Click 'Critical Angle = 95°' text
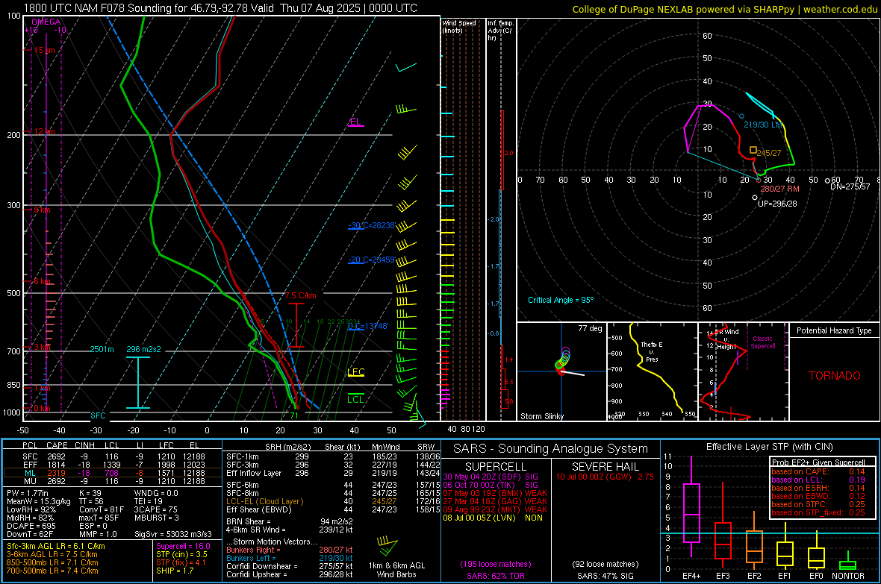Image resolution: width=881 pixels, height=584 pixels. 561,300
